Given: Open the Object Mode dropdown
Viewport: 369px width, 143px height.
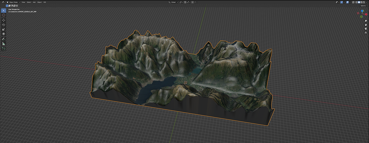Looking at the screenshot, I should [13, 2].
